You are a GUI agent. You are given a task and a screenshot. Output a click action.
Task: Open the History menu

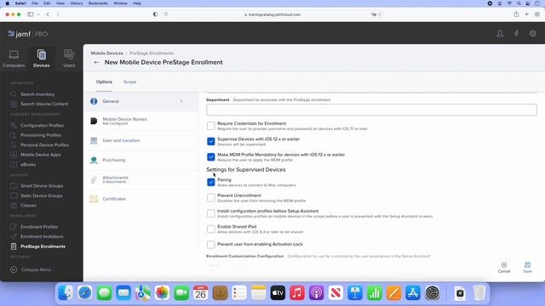[77, 3]
